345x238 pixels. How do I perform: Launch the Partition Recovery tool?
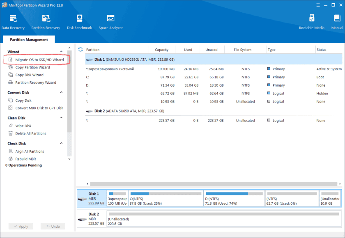46,21
